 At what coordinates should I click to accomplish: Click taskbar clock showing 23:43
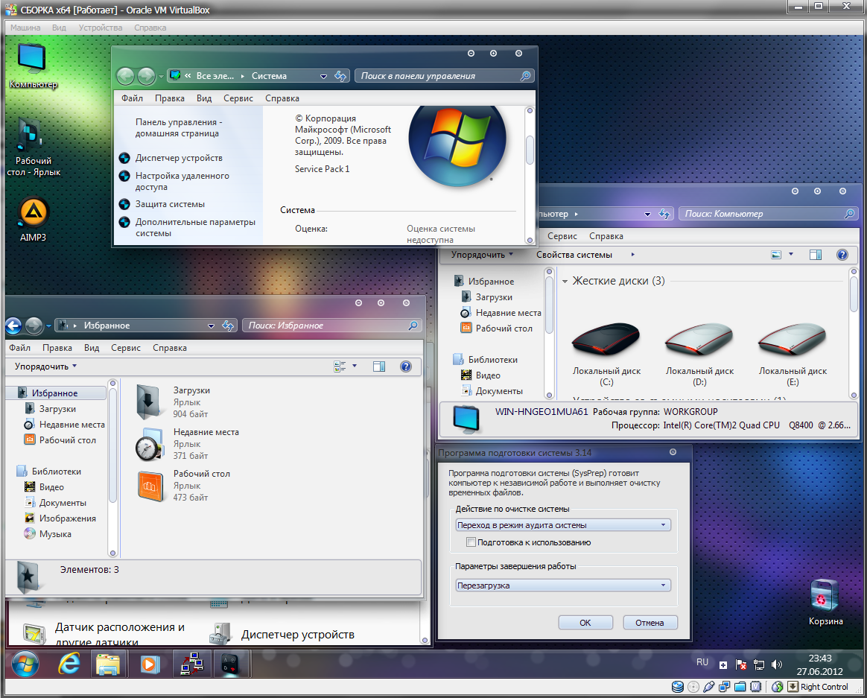click(x=819, y=664)
